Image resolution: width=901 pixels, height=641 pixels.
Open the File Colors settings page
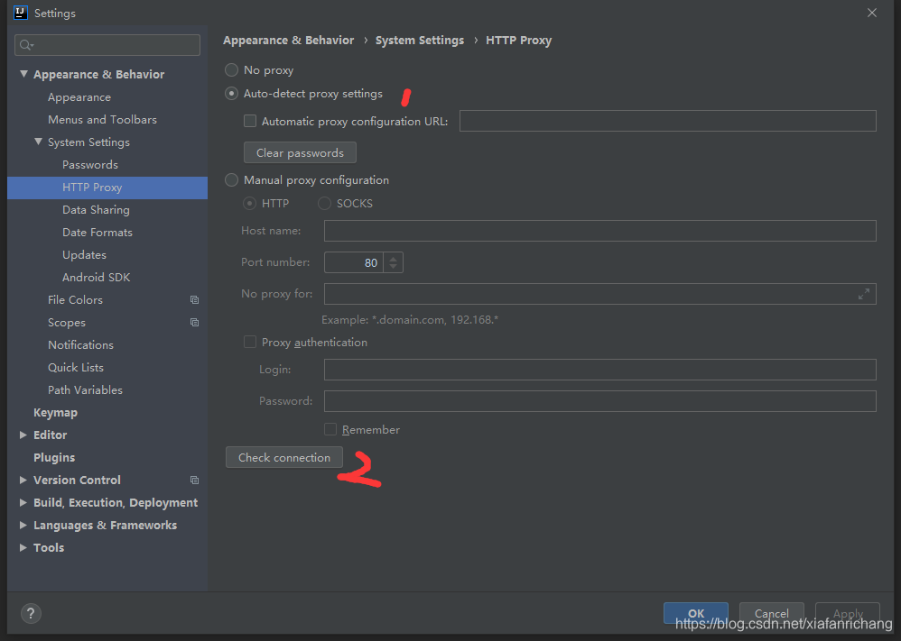tap(75, 299)
